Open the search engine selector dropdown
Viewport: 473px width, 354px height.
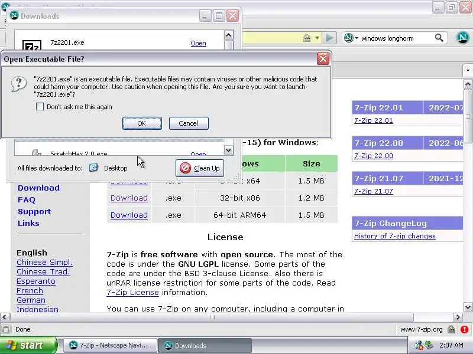click(351, 38)
